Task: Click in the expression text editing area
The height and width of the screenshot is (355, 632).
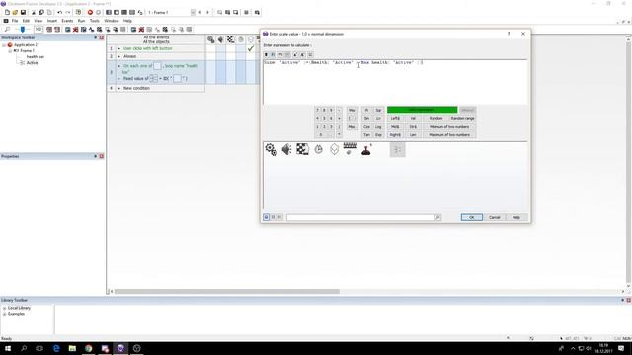Action: [395, 82]
